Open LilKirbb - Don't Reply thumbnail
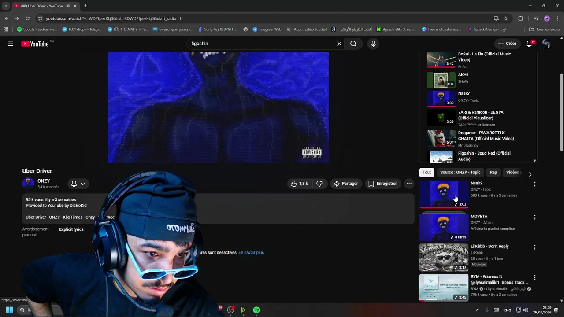The image size is (564, 317). [x=444, y=258]
